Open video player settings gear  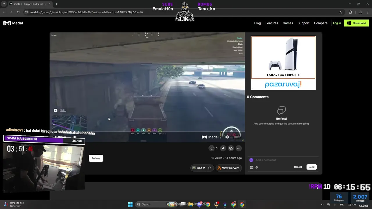tap(227, 137)
